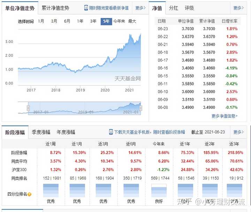Select the 最大 time range option
Viewport: 251px width, 212px height.
132,21
